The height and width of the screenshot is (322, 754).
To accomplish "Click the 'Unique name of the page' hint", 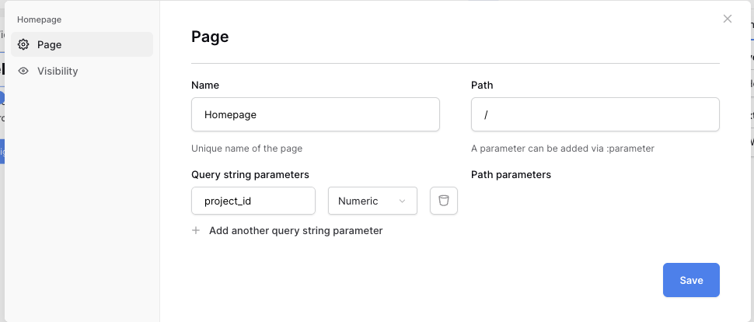I will pyautogui.click(x=246, y=149).
